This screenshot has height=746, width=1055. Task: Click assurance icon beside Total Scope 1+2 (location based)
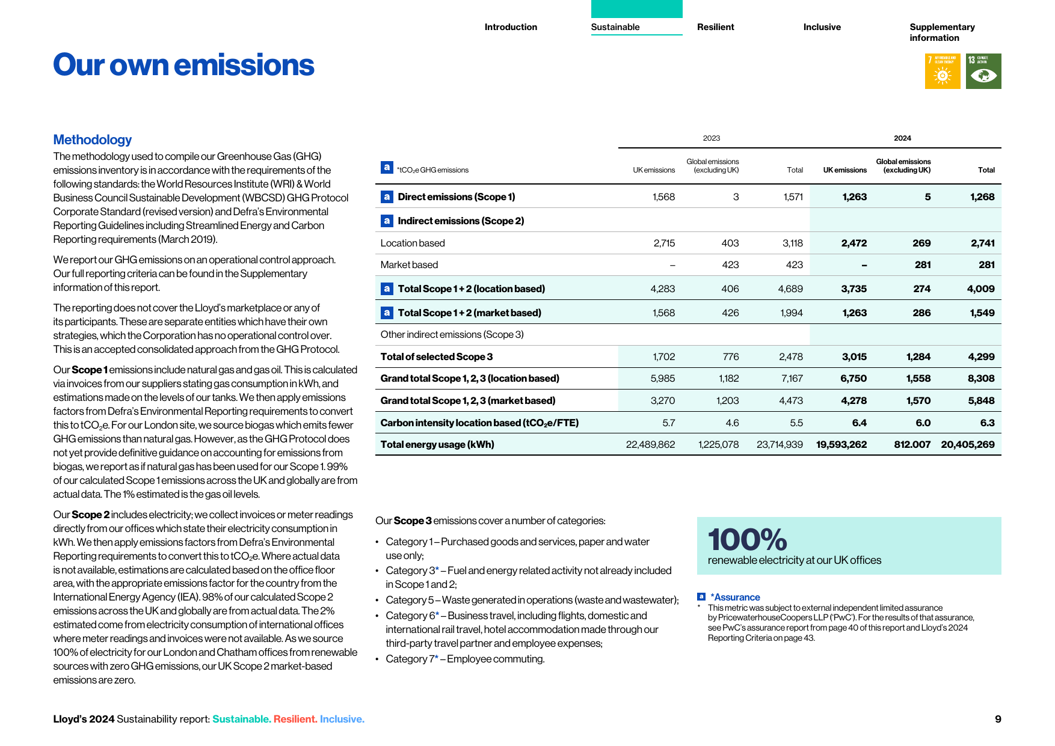[x=387, y=289]
